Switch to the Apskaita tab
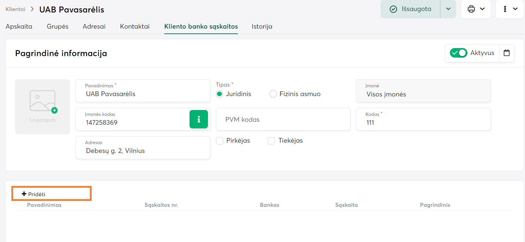Screen dimensions: 525x242 (x=19, y=26)
